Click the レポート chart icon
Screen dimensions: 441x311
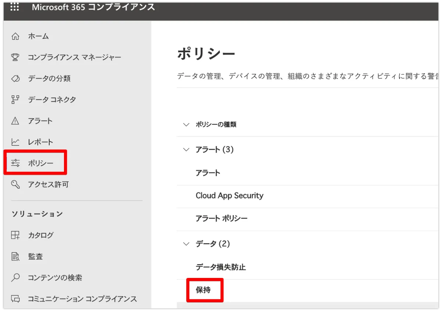point(15,142)
